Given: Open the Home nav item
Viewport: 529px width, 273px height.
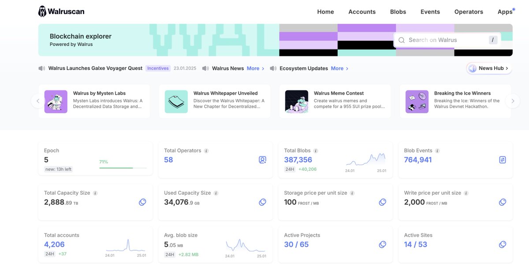Looking at the screenshot, I should (326, 12).
